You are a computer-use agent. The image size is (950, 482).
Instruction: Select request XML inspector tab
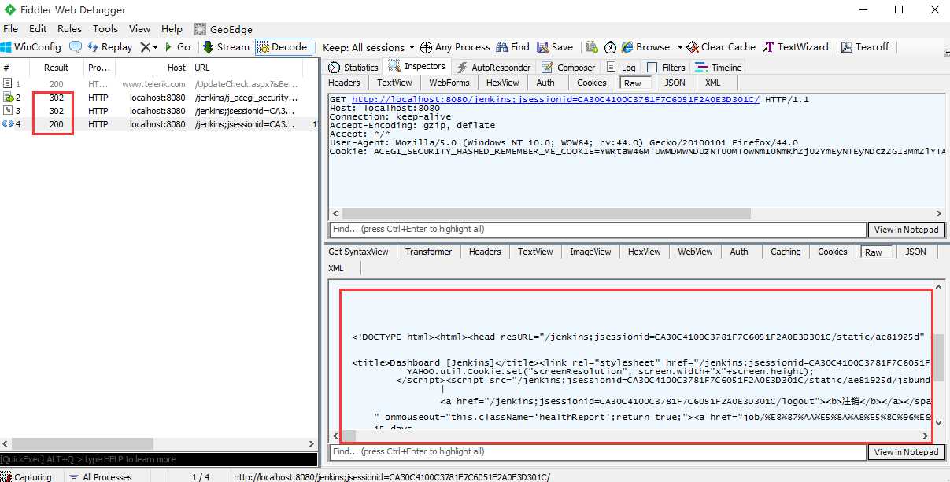712,83
